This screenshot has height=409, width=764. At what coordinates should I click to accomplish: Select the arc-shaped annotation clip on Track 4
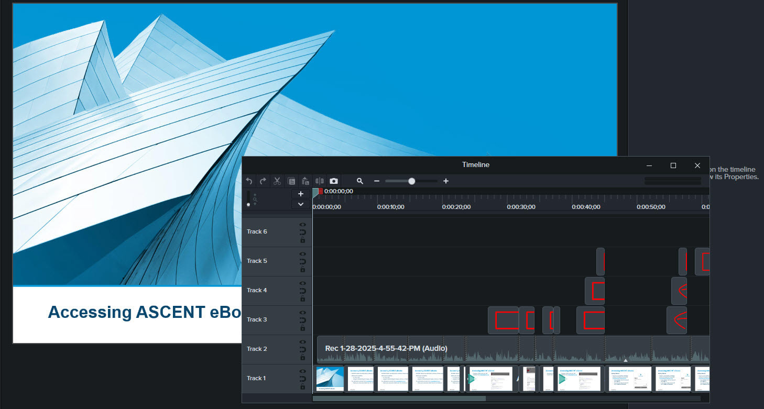679,291
